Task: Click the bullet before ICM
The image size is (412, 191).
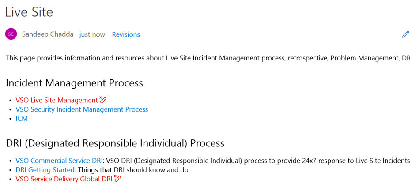Action: pos(10,119)
